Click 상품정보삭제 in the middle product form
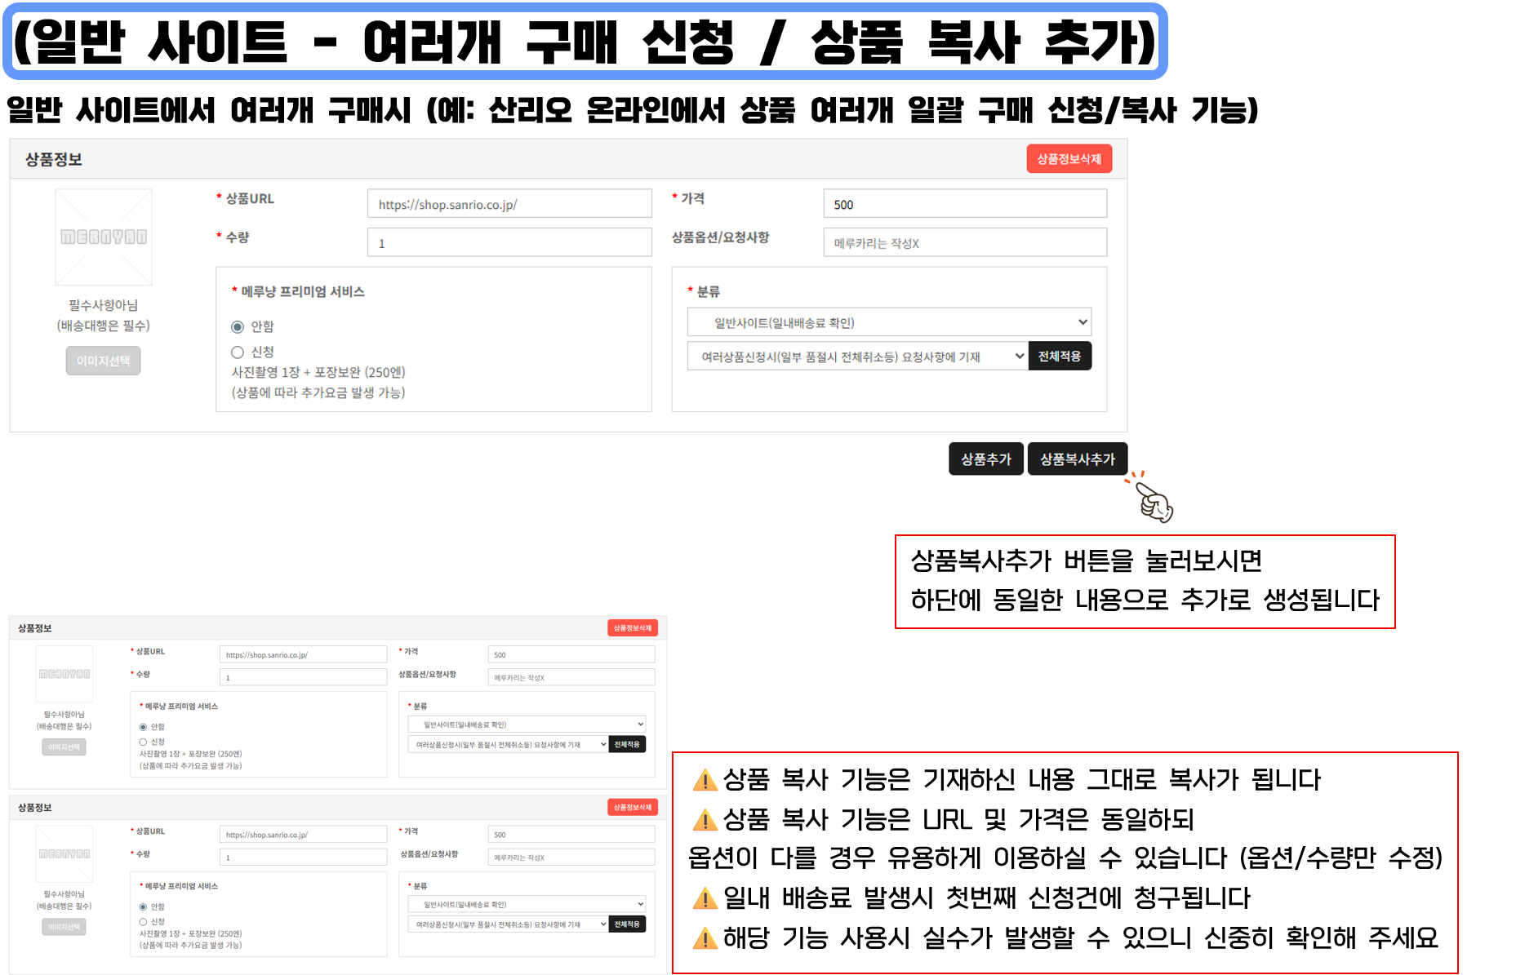The image size is (1516, 975). point(633,628)
